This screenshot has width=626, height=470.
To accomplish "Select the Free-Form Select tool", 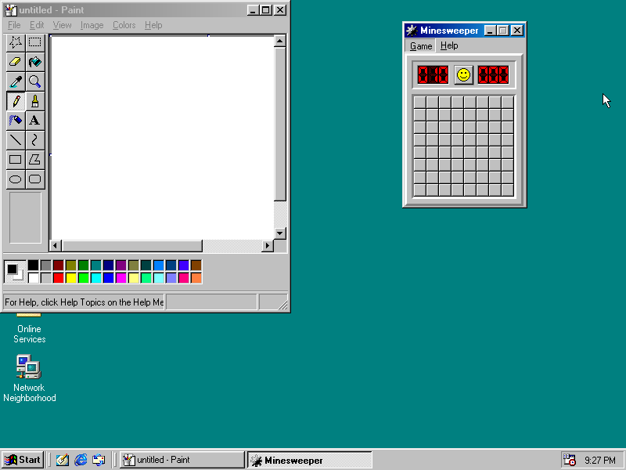I will 16,42.
